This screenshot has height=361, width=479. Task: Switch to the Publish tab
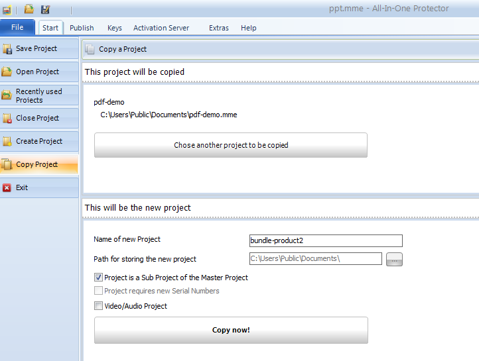coord(82,28)
